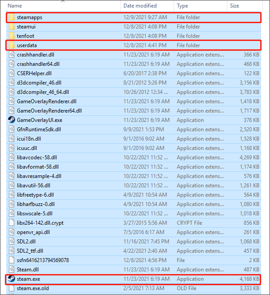
Task: Click the ssfn6416213794569078 file icon
Action: point(12,260)
